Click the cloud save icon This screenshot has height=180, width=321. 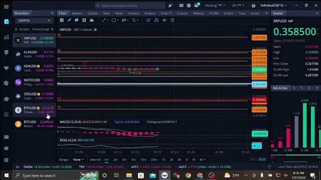pyautogui.click(x=92, y=20)
